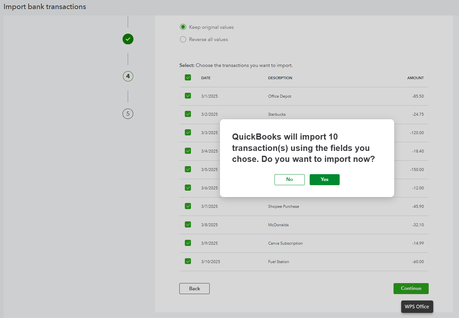Select the Keep original values option
The image size is (459, 318).
tap(183, 27)
